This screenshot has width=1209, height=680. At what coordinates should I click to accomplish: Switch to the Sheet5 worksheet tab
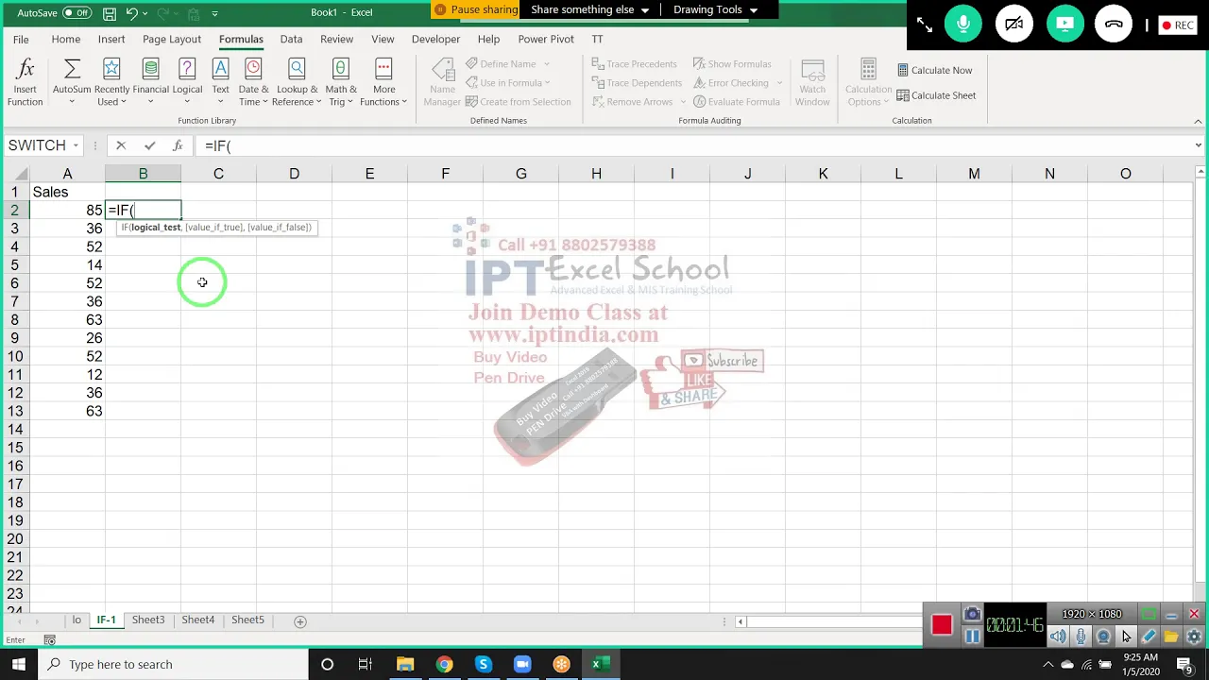[x=247, y=620]
